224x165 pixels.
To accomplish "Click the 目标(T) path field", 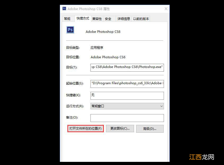I will tap(127, 68).
